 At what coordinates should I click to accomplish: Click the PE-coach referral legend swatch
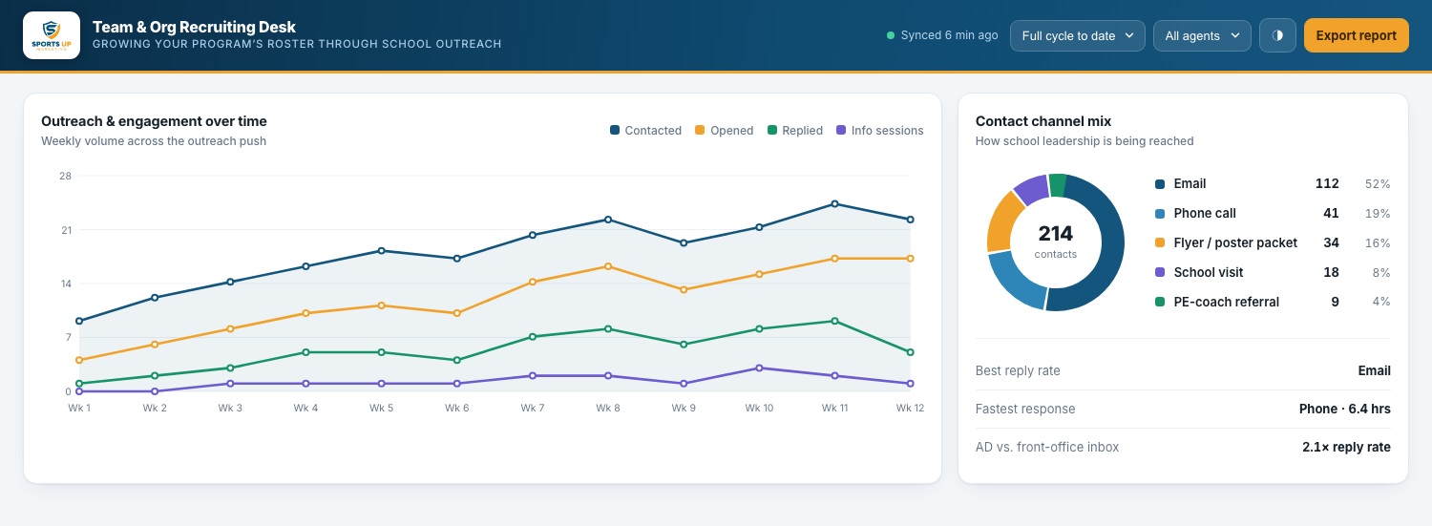click(x=1160, y=303)
